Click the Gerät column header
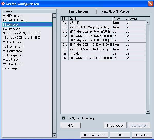 click(90, 19)
